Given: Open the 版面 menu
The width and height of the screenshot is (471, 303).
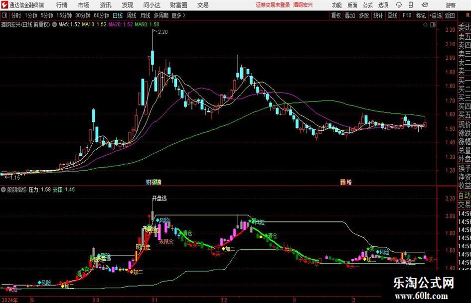Looking at the screenshot, I should coord(352,5).
